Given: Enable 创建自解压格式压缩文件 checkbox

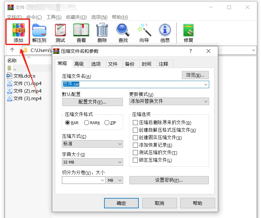Looking at the screenshot, I should (135, 130).
